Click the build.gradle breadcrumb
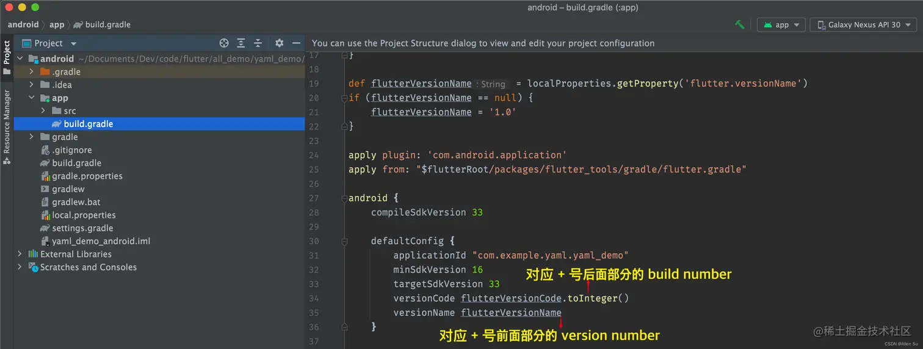The height and width of the screenshot is (349, 923). [102, 25]
